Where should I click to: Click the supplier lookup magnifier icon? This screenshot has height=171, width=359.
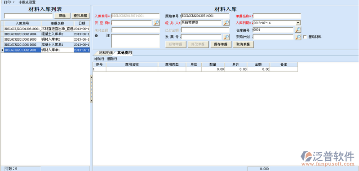156,23
